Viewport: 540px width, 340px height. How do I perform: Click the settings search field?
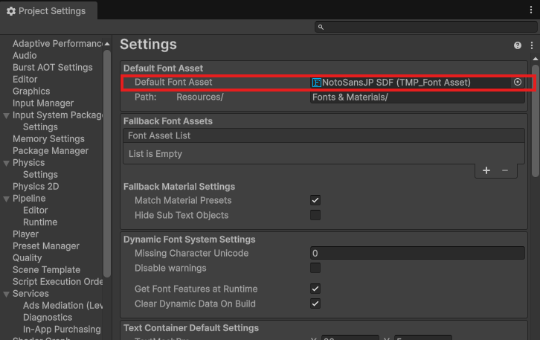tap(425, 27)
